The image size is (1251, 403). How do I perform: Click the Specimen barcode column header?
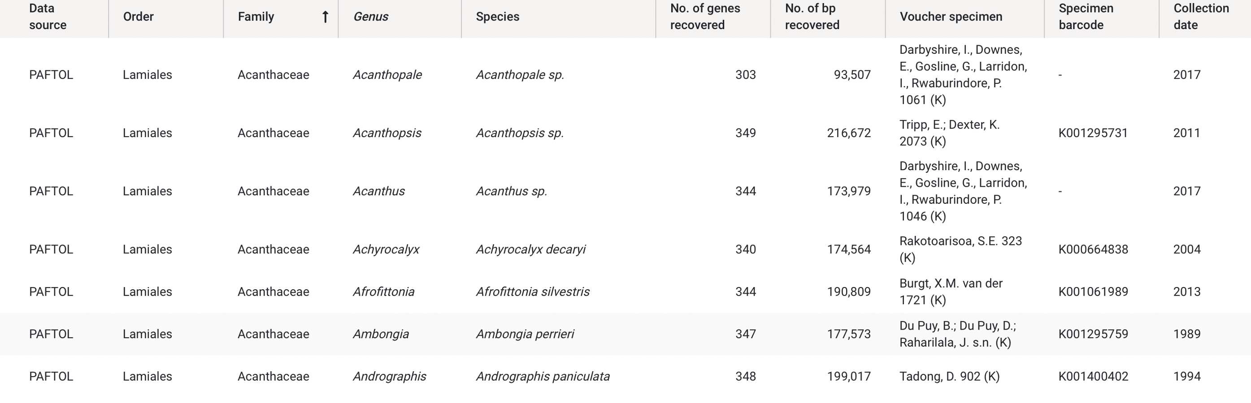(1086, 17)
